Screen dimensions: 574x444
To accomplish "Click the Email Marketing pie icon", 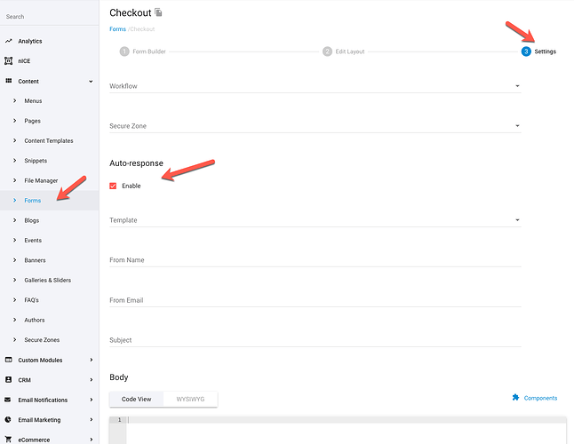I will tap(8, 419).
